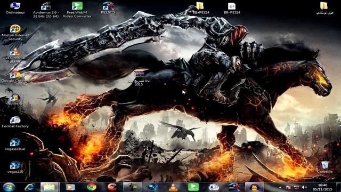Select the PES2015 desktop shortcut
Screen dimensions: 341x192
click(108, 8)
